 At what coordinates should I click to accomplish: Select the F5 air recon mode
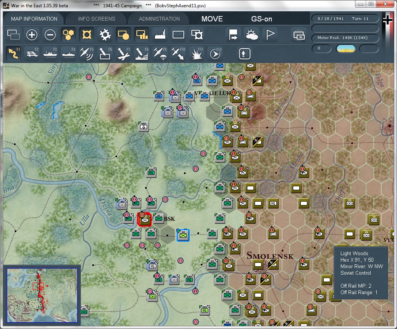click(87, 54)
